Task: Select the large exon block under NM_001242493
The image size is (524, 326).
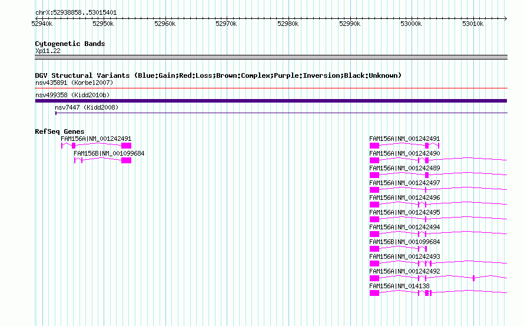Action: 374,264
